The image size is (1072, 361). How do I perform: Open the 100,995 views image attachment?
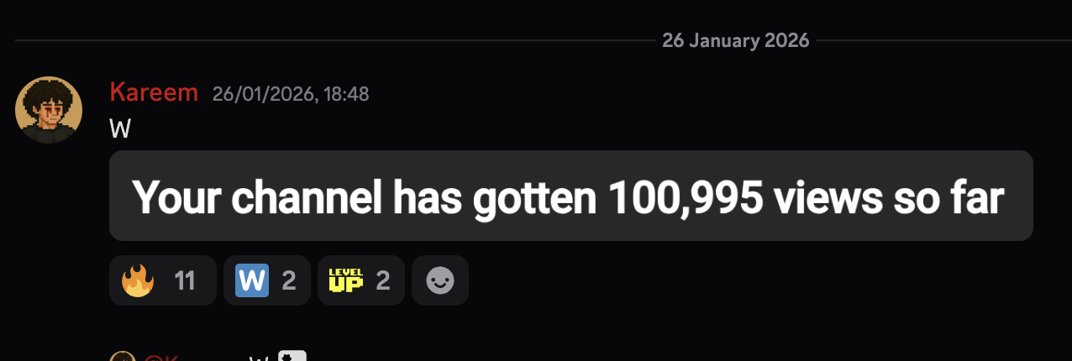coord(570,196)
